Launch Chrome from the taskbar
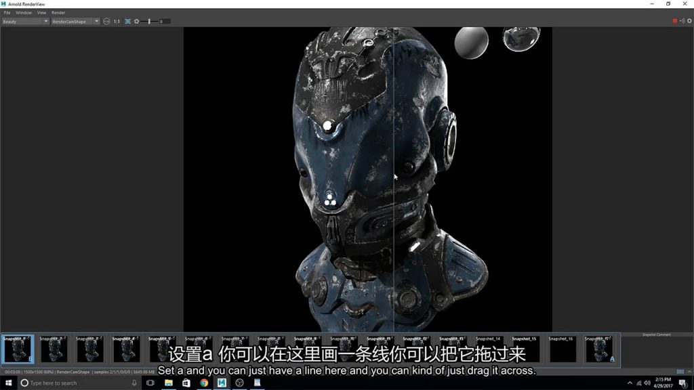 click(x=204, y=383)
